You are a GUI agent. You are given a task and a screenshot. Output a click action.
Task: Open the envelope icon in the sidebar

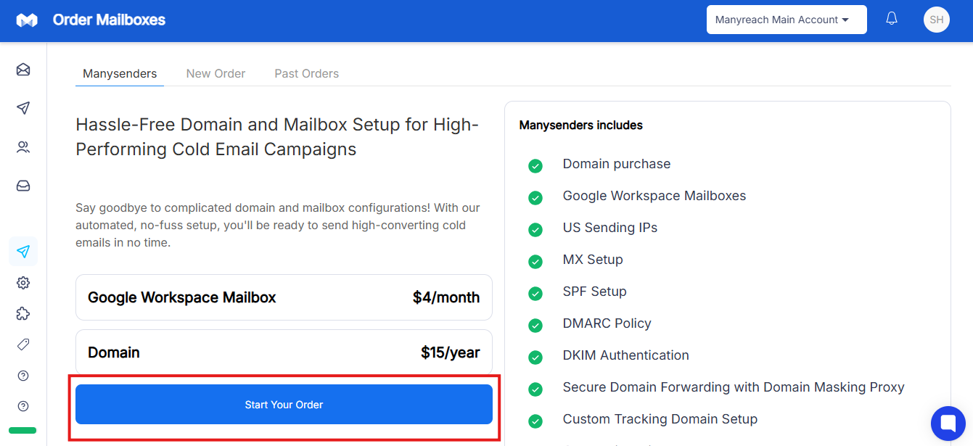tap(23, 70)
